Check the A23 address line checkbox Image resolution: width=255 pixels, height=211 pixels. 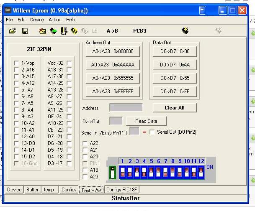[x=85, y=177]
